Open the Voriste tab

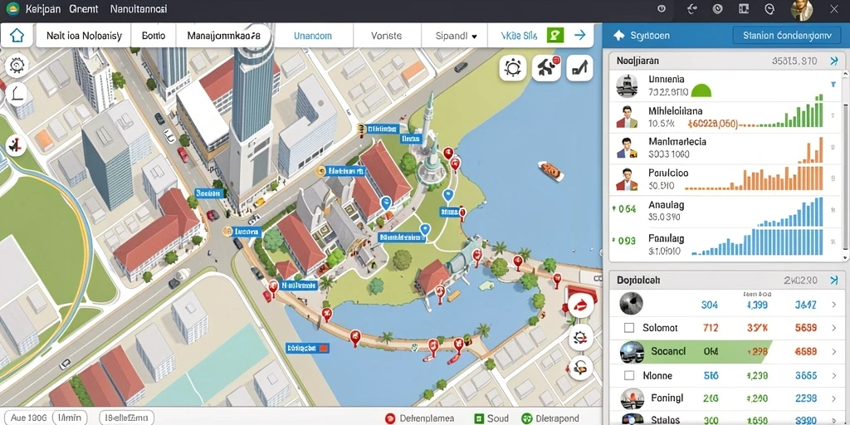point(387,37)
